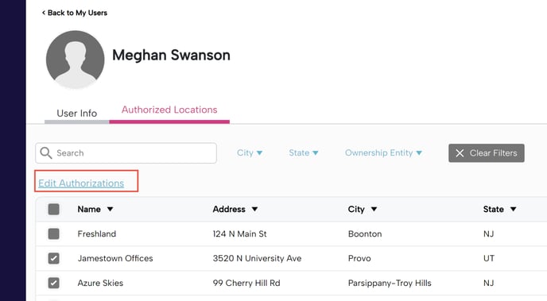Select the Authorized Locations tab
Viewport: 547px width, 301px height.
coord(169,110)
